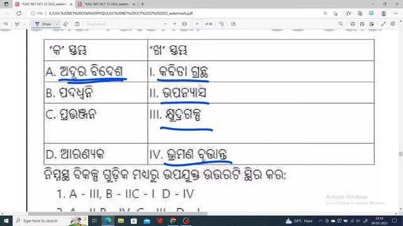Click the blue browser extension icon

(372, 13)
